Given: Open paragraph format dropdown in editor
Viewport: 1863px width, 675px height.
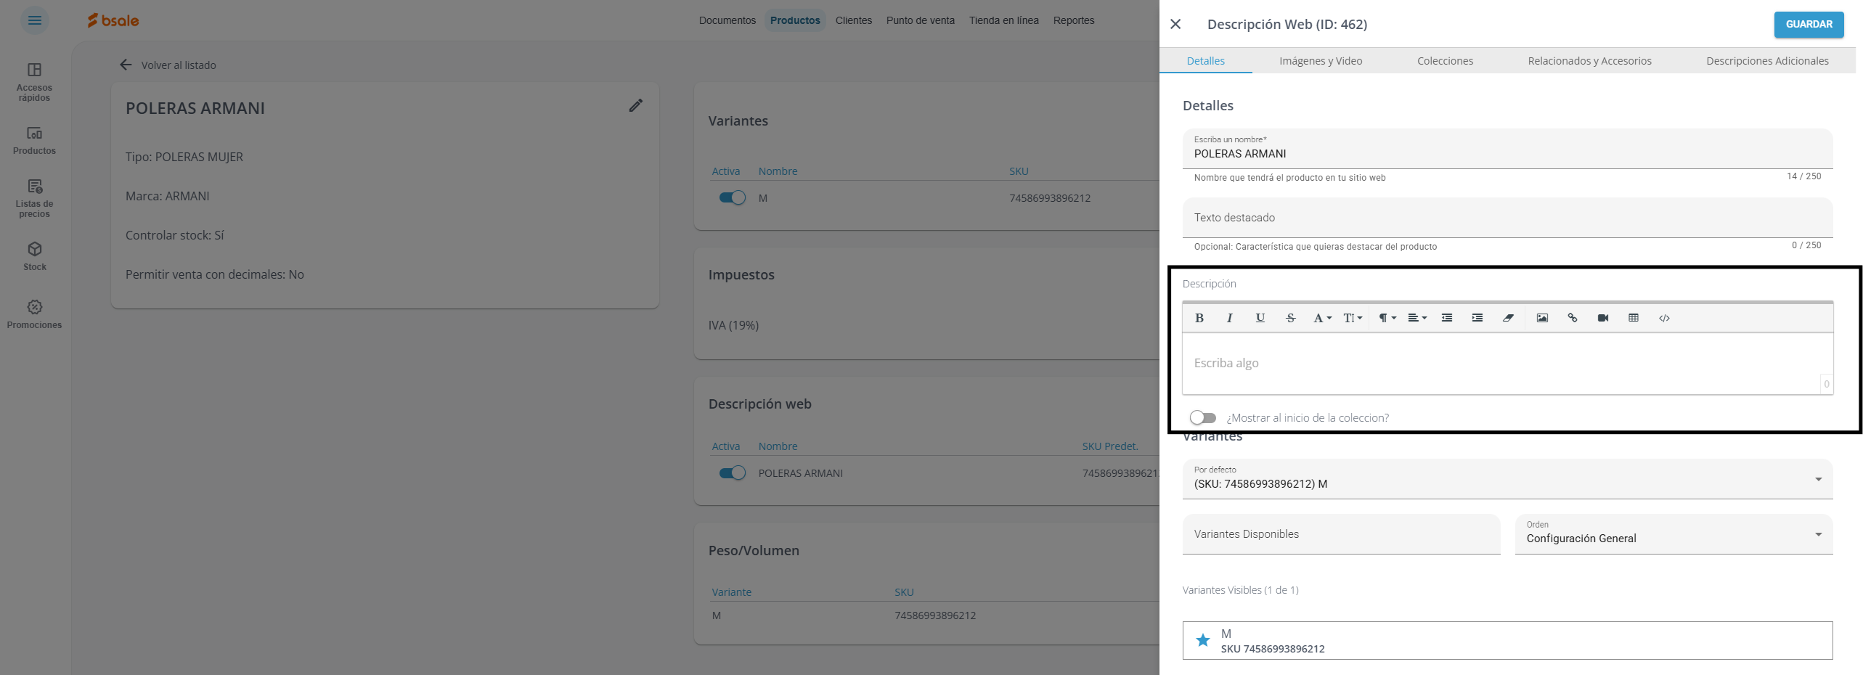Looking at the screenshot, I should click(1387, 318).
